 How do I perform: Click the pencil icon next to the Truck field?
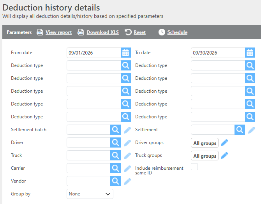click(x=127, y=156)
